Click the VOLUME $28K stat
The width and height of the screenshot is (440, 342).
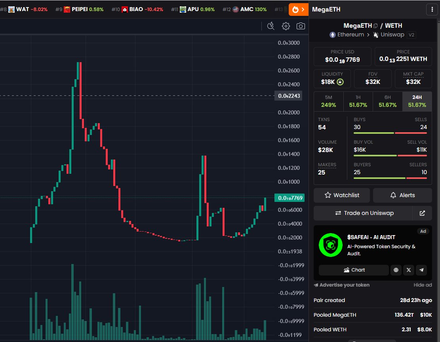[x=327, y=146]
